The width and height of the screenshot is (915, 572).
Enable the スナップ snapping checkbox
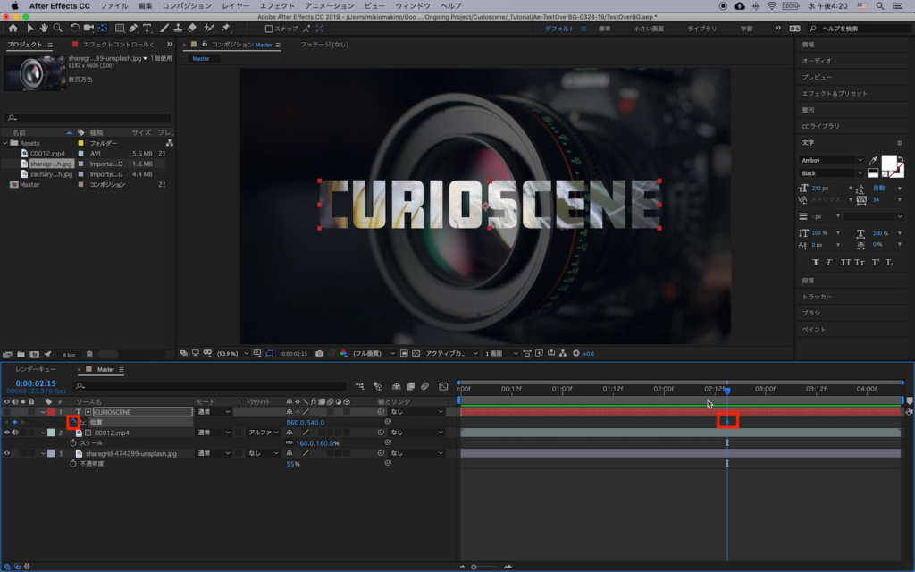click(269, 29)
